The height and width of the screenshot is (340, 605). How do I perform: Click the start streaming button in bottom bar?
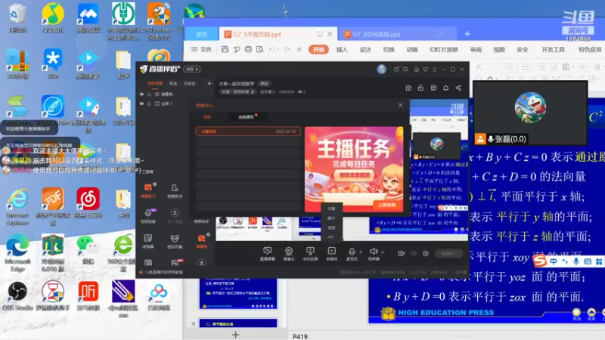(448, 253)
